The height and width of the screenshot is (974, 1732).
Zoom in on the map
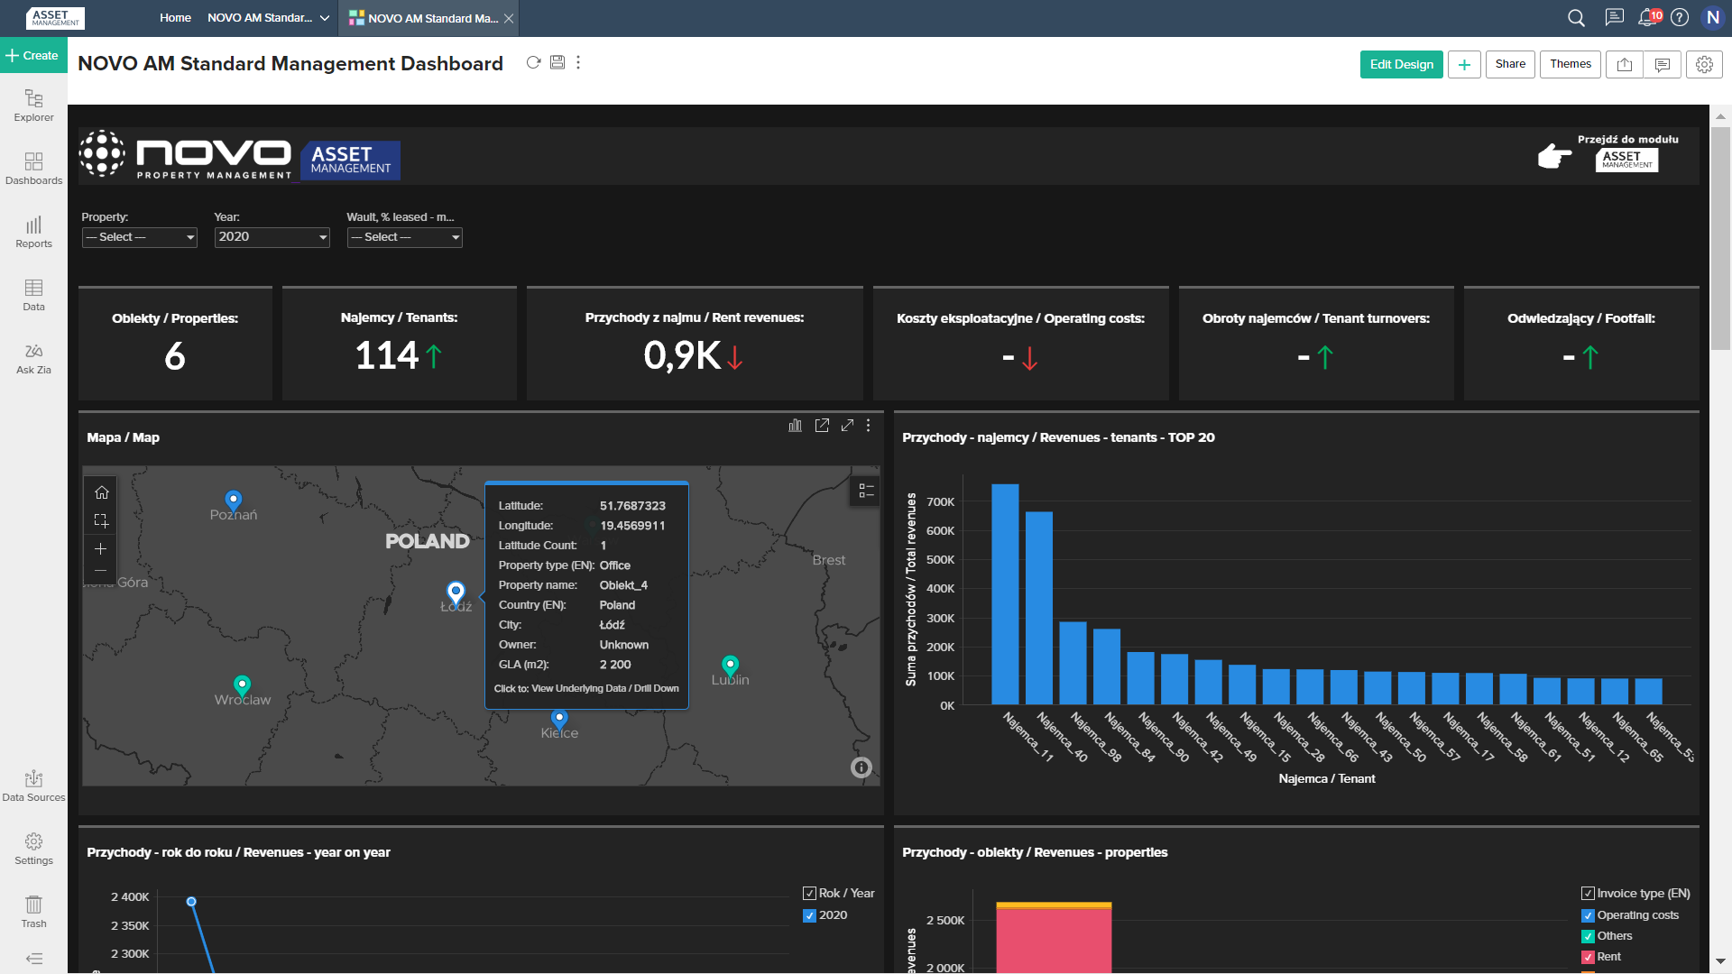pos(101,548)
